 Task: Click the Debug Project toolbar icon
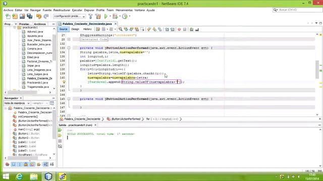pos(115,16)
